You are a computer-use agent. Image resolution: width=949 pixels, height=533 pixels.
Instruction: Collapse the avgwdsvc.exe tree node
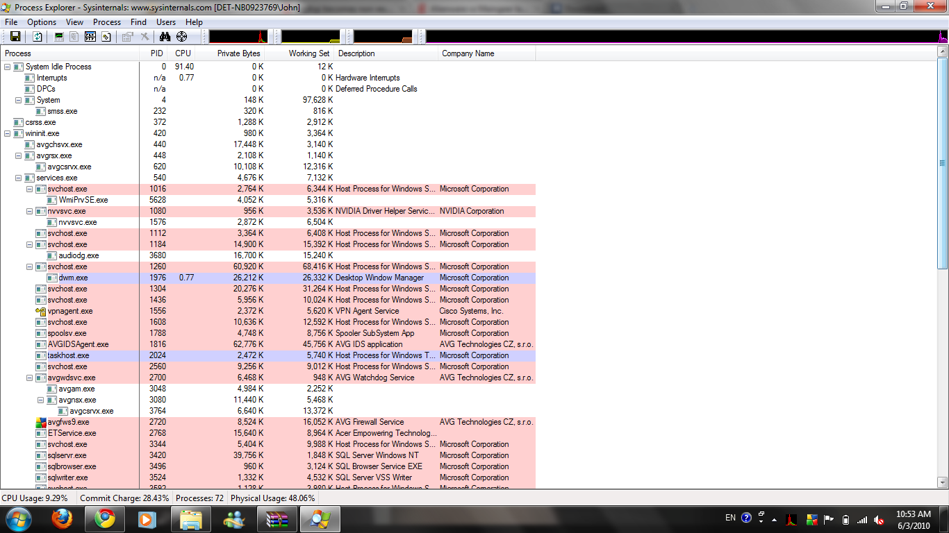[30, 378]
